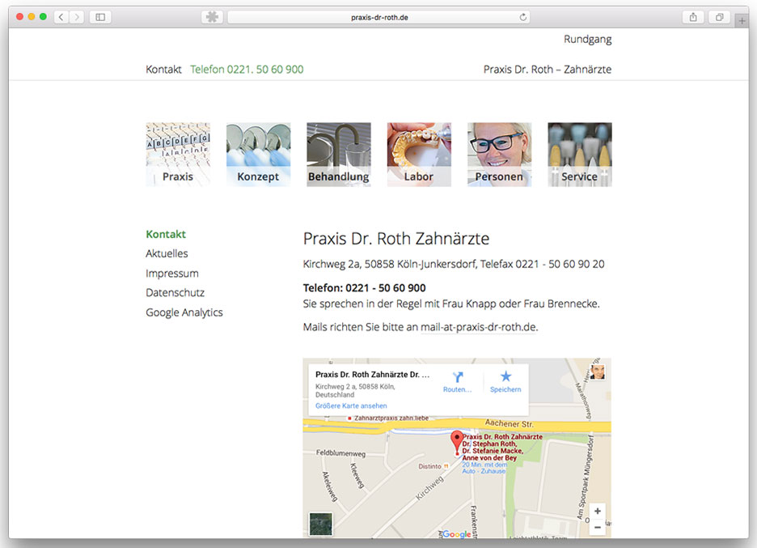757x548 pixels.
Task: Open the Konzept image tile
Action: tap(258, 155)
